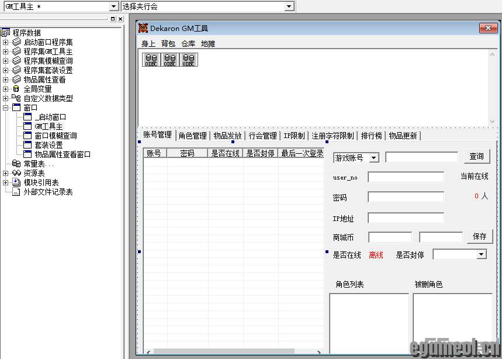This screenshot has height=359, width=502.
Task: Select the 全局变量 node in the tree
Action: pos(37,89)
